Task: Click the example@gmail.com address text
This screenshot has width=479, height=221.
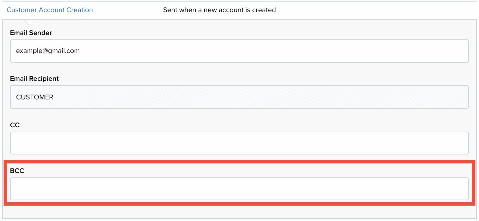Action: [x=48, y=51]
